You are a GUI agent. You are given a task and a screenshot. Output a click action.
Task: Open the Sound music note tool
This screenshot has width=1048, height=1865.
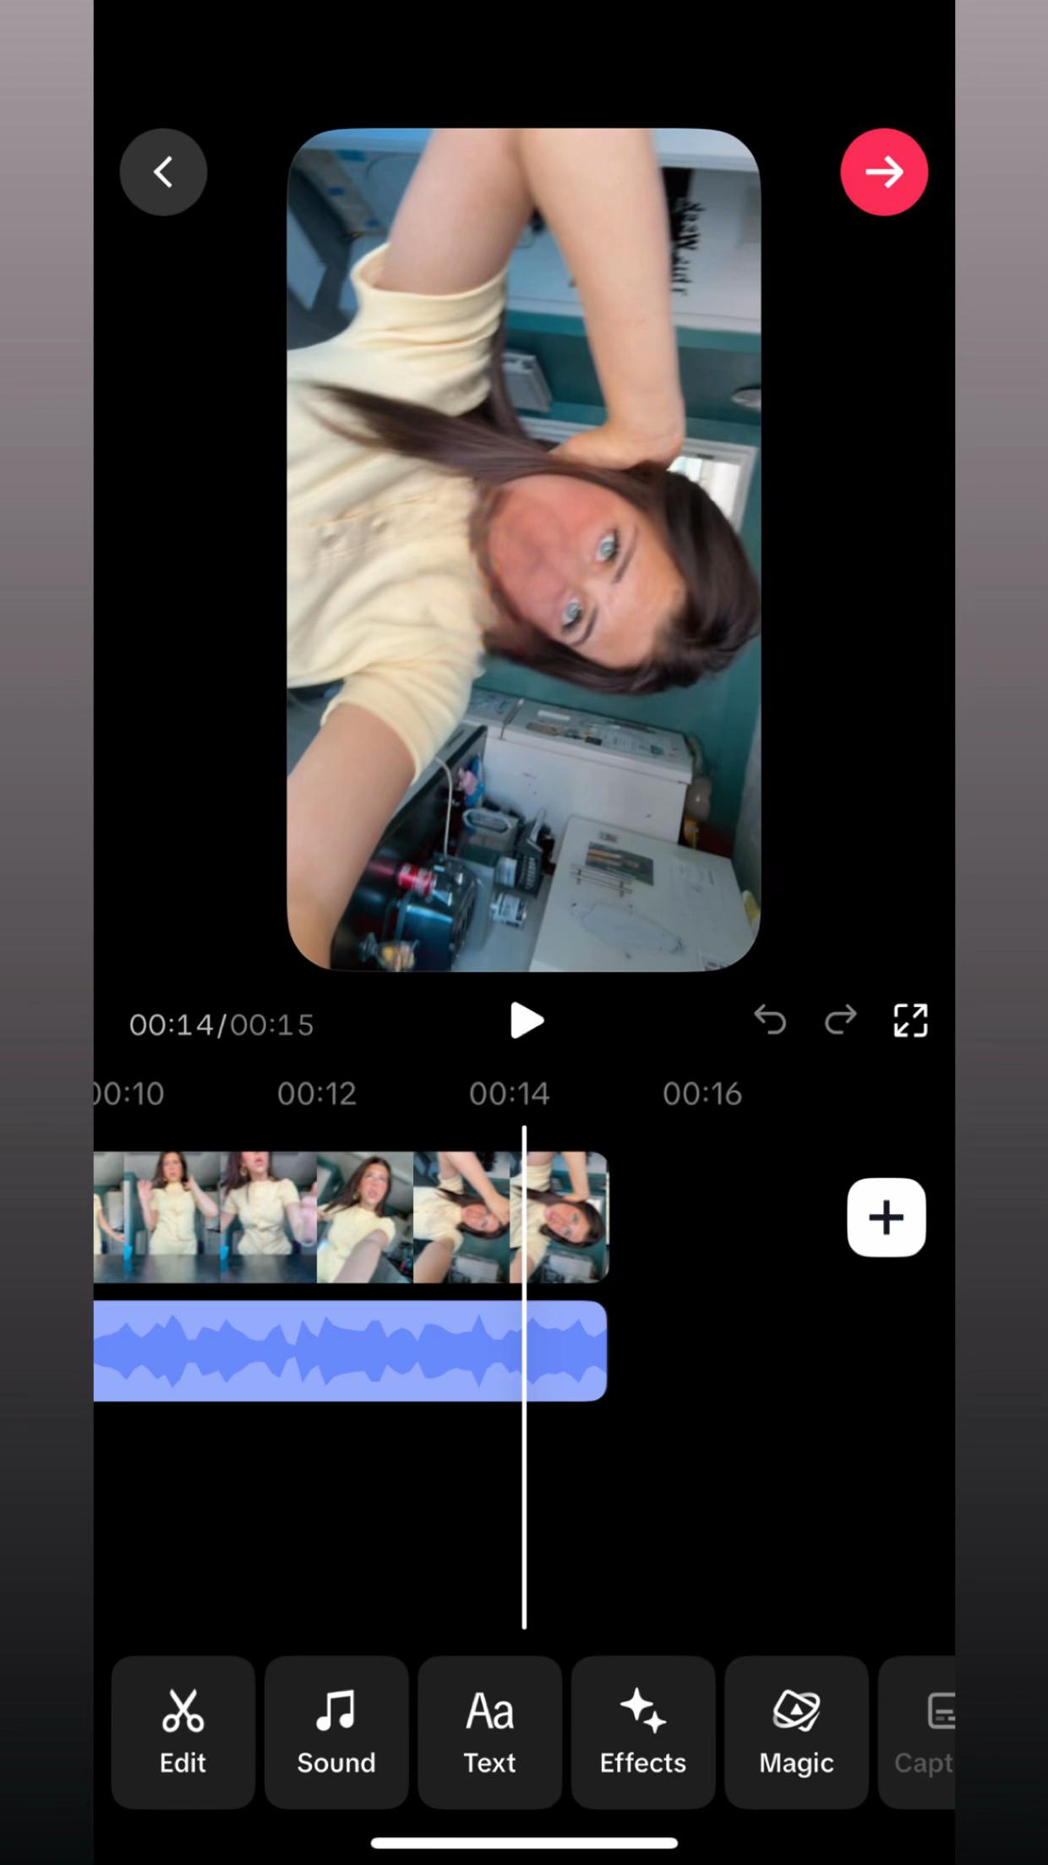[x=336, y=1731]
